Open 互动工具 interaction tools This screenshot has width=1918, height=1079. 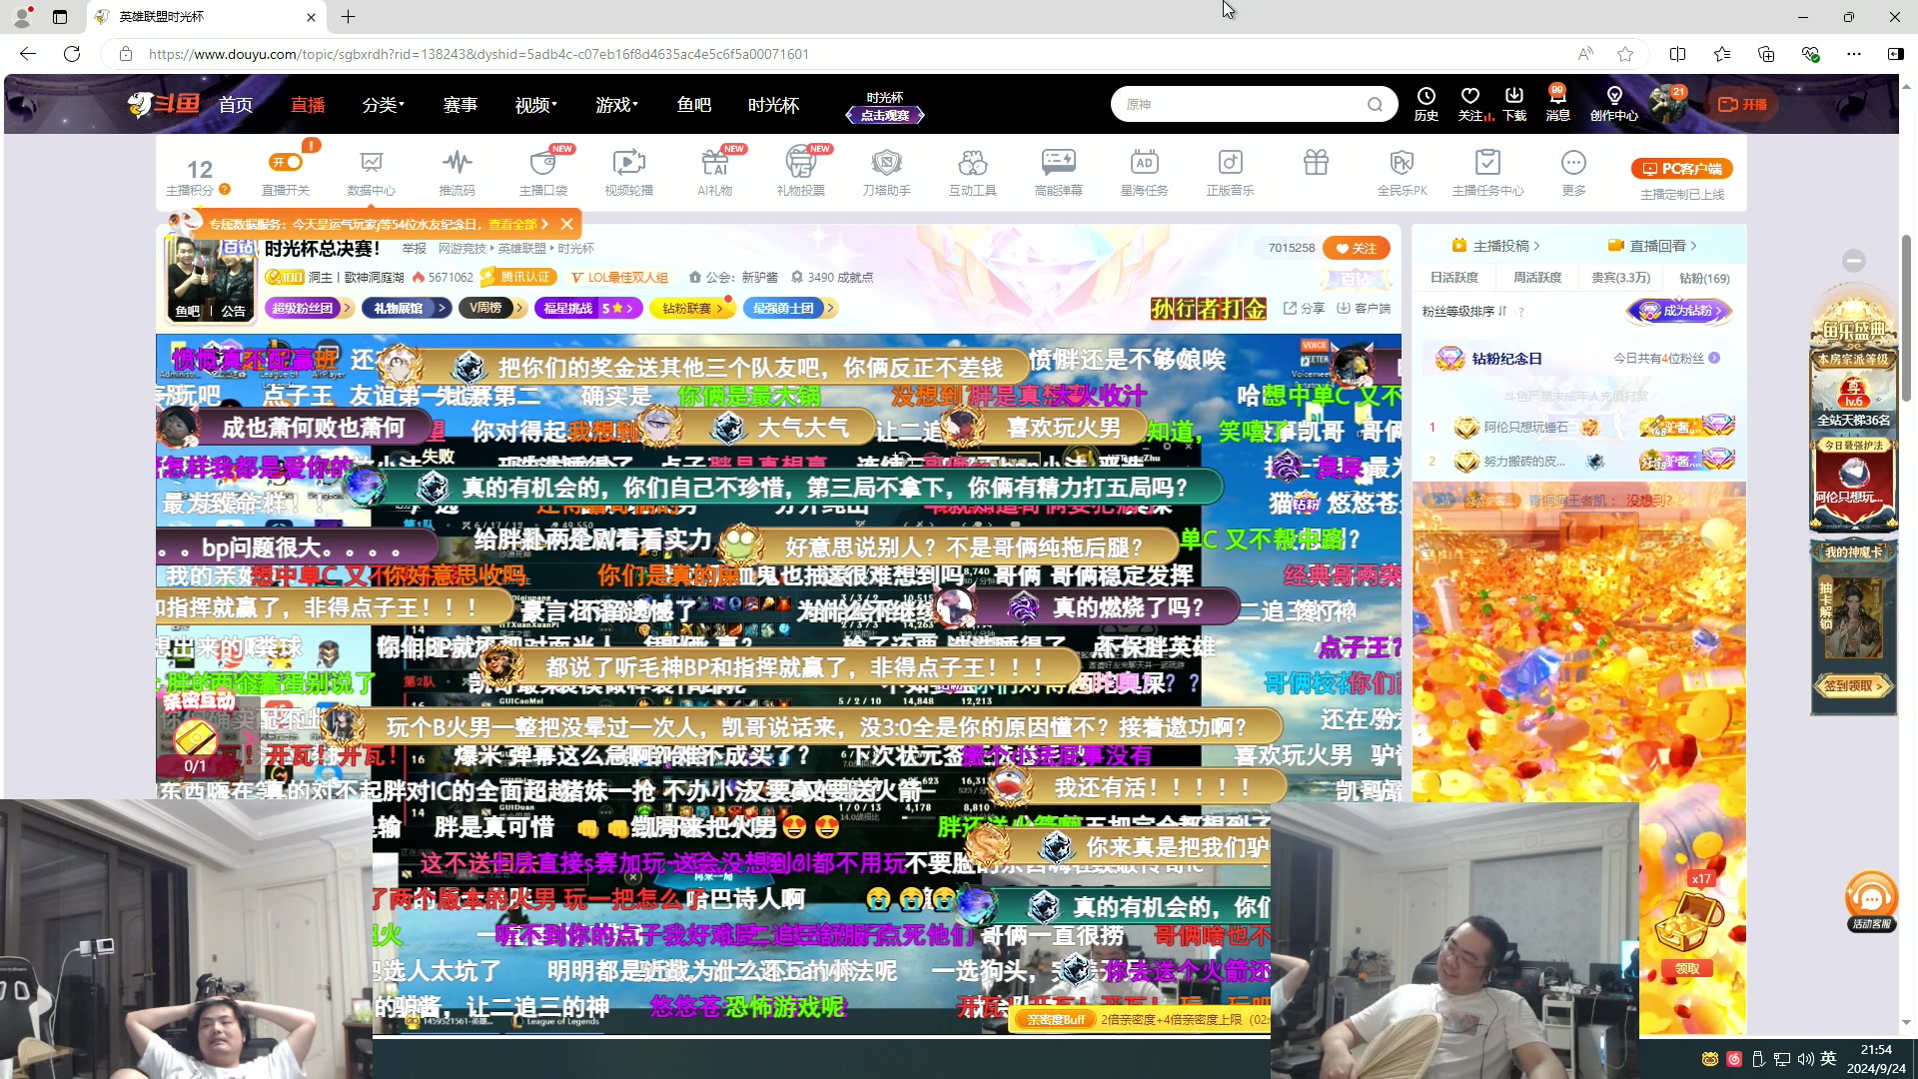point(972,172)
